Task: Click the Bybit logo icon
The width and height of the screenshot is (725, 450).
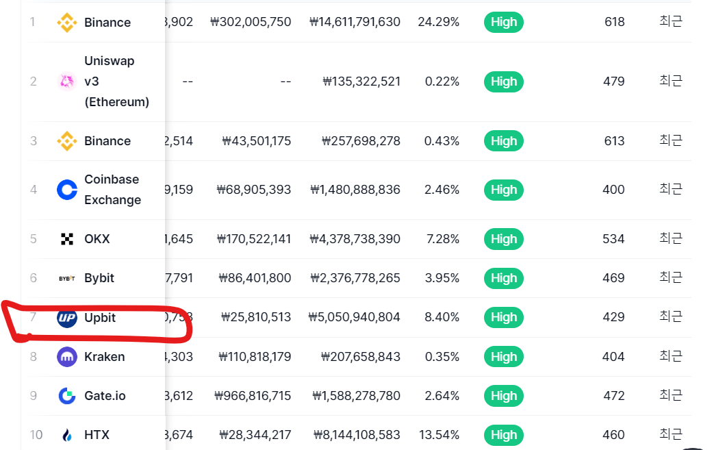Action: (x=67, y=278)
